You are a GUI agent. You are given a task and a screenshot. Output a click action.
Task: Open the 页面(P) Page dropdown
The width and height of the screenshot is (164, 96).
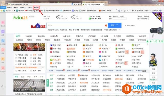pyautogui.click(x=140, y=11)
